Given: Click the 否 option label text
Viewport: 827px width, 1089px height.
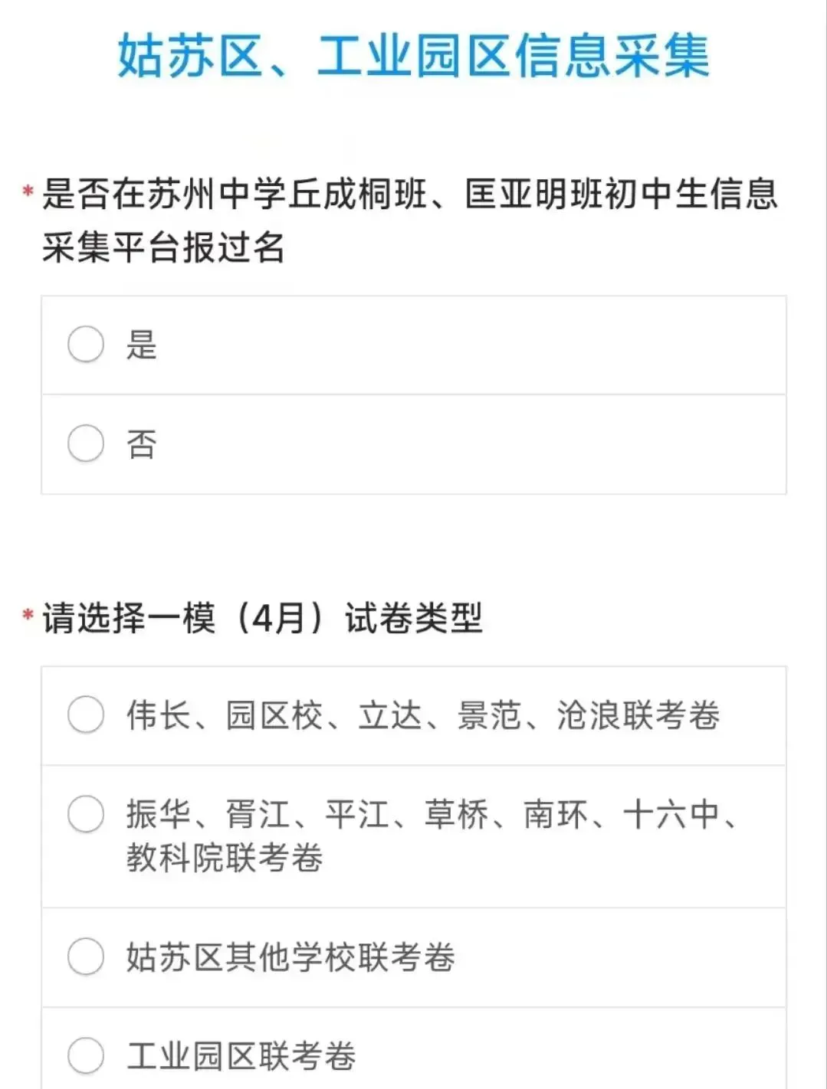Looking at the screenshot, I should pyautogui.click(x=142, y=444).
